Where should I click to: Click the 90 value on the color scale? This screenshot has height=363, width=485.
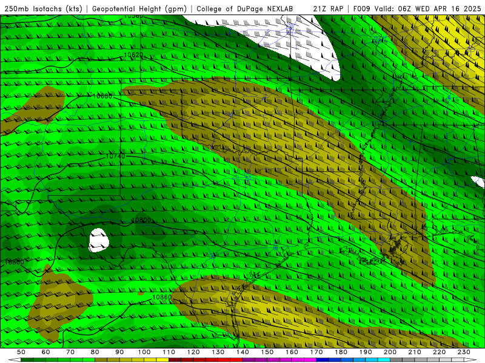click(x=119, y=352)
